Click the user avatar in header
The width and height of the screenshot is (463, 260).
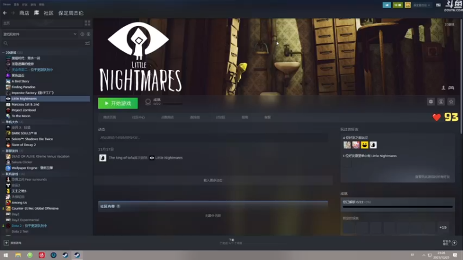coord(407,5)
